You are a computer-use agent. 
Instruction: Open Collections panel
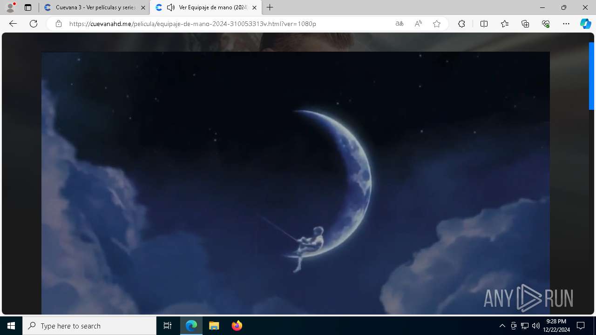click(525, 24)
